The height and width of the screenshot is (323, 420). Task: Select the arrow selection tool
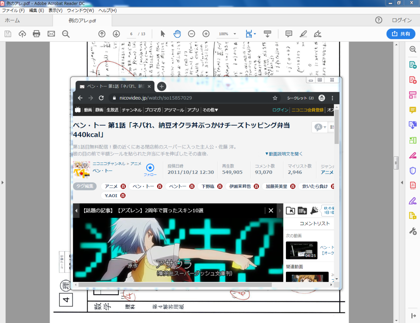click(x=163, y=34)
